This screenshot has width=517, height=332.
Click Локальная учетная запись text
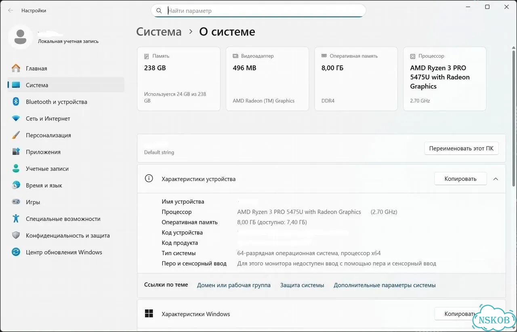(x=68, y=41)
